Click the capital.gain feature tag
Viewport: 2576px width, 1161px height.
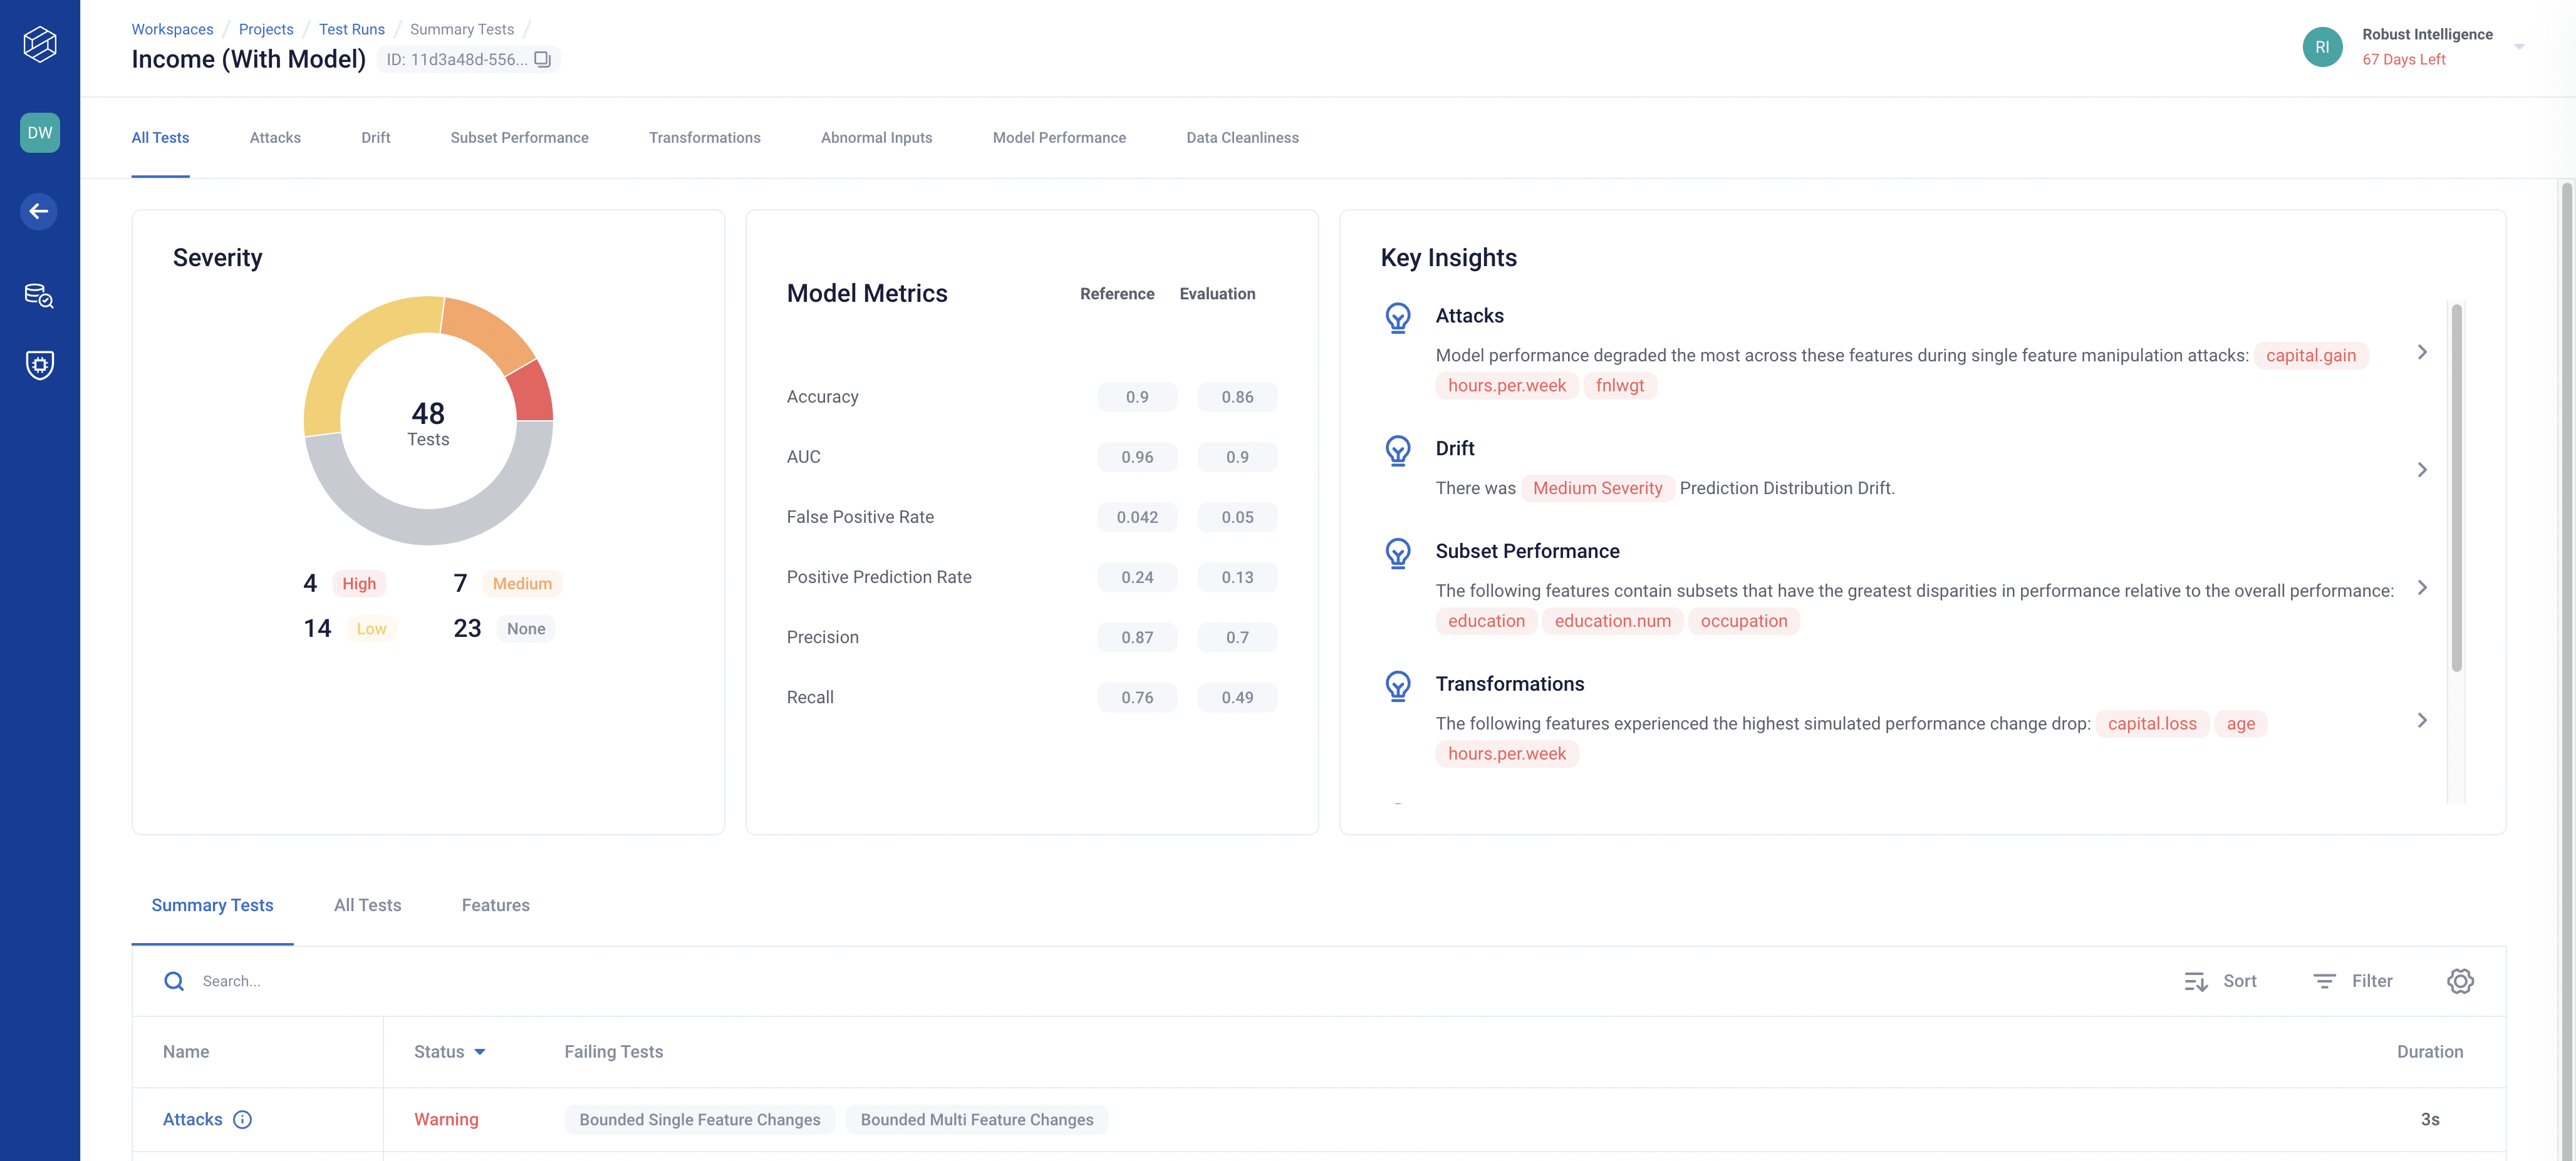pos(2311,356)
